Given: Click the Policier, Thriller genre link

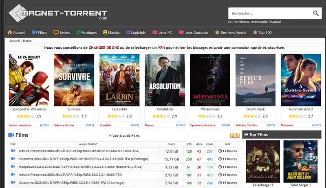Looking at the screenshot, I should point(246,125).
